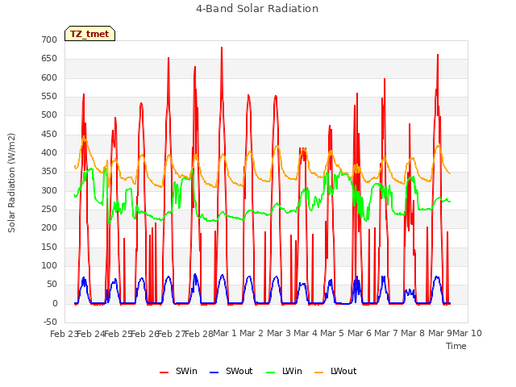Image resolution: width=516 pixels, height=387 pixels.
Task: Click the 700 y-axis tick label
Action: 49,40
